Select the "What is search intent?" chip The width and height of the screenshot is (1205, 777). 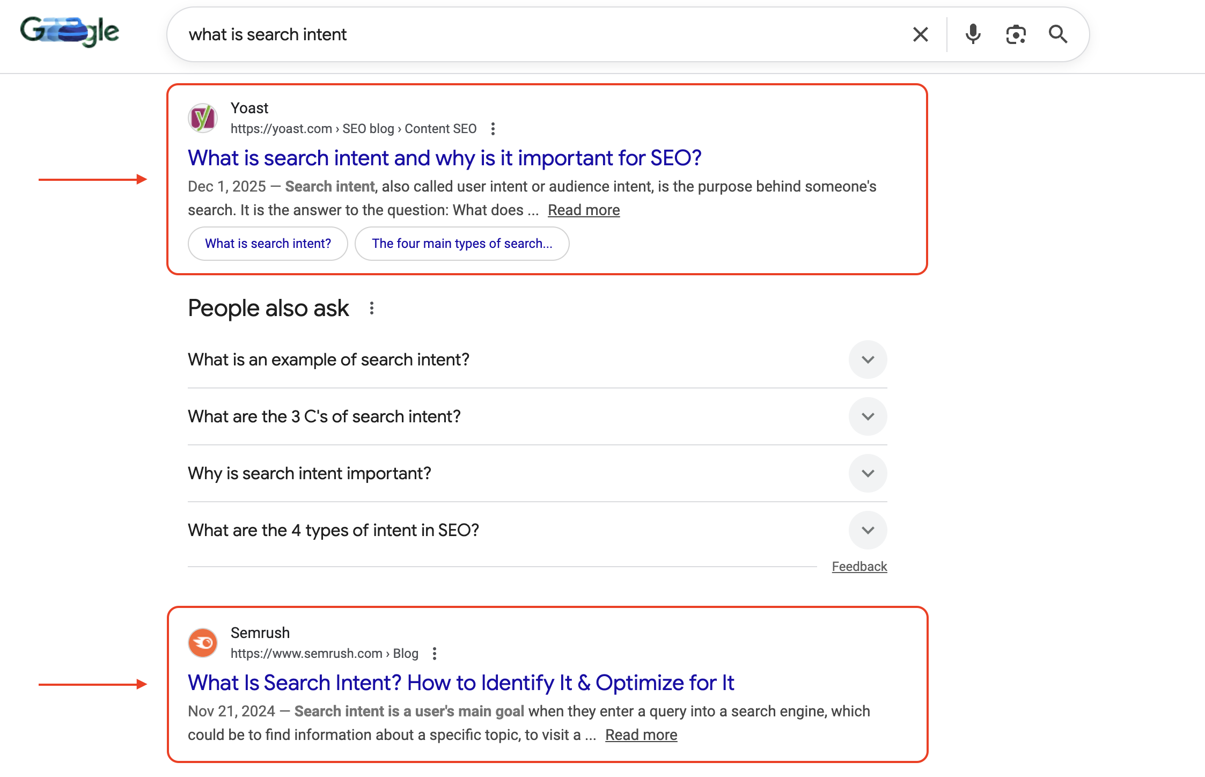click(x=268, y=244)
